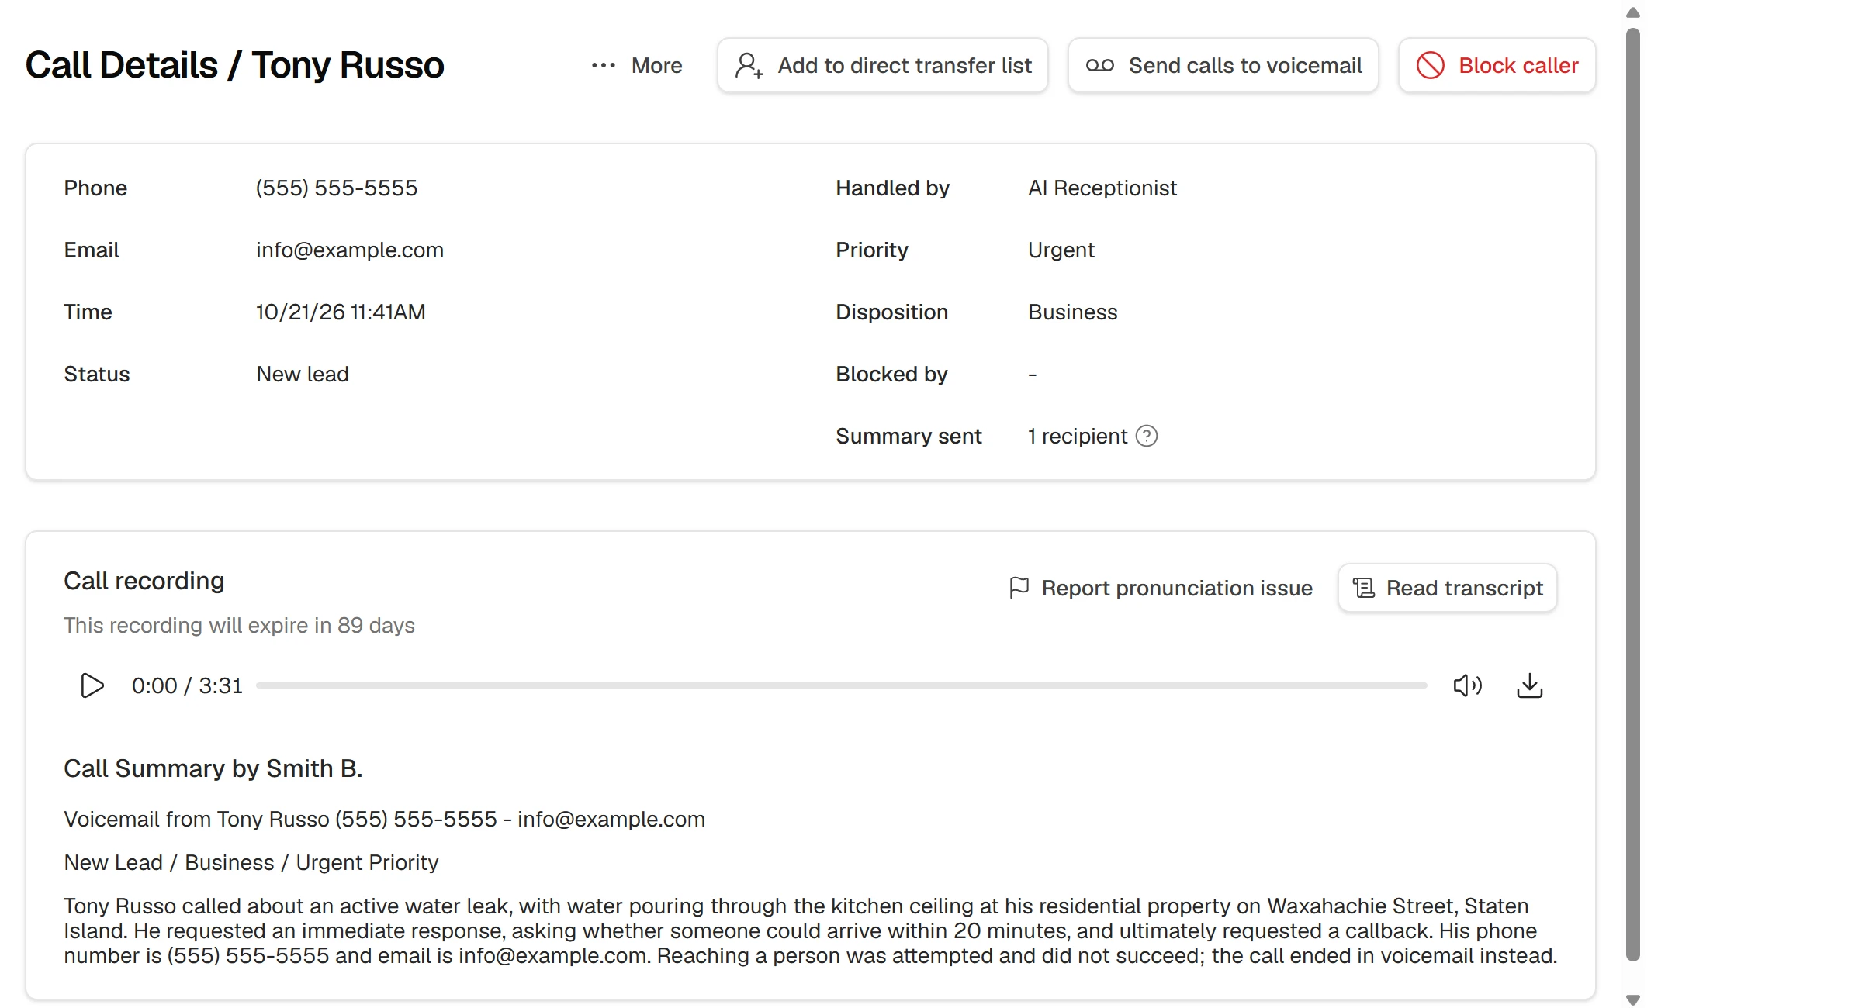Screen dimensions: 1862x1008
Task: Click the Voicemail from Tony Russo line
Action: tap(384, 819)
